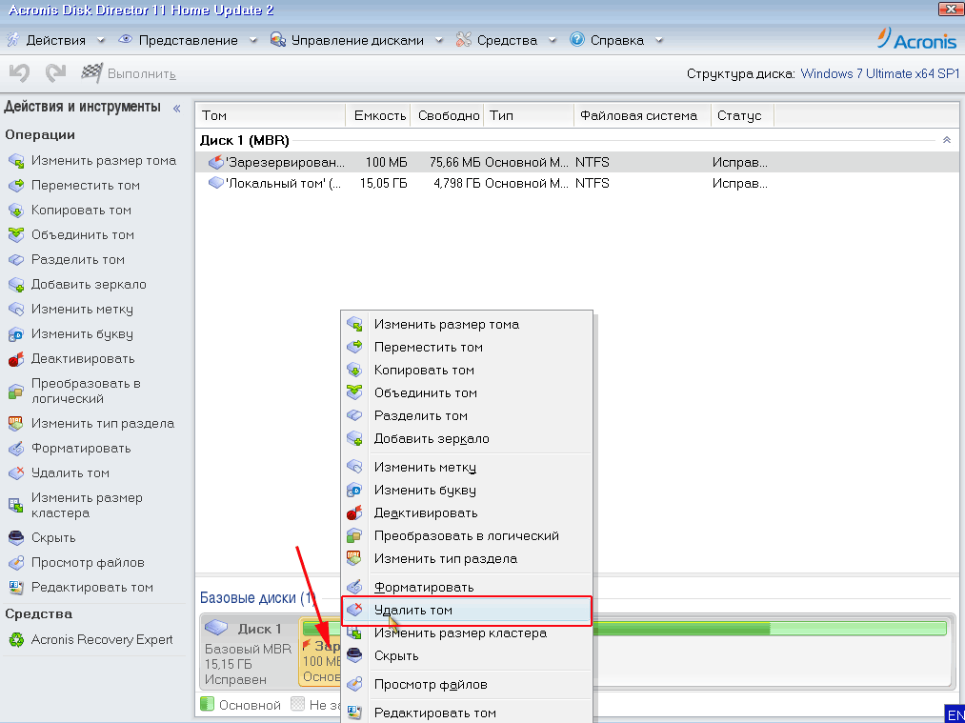Open the Действия menu
Viewport: 965px width, 723px height.
click(x=55, y=41)
